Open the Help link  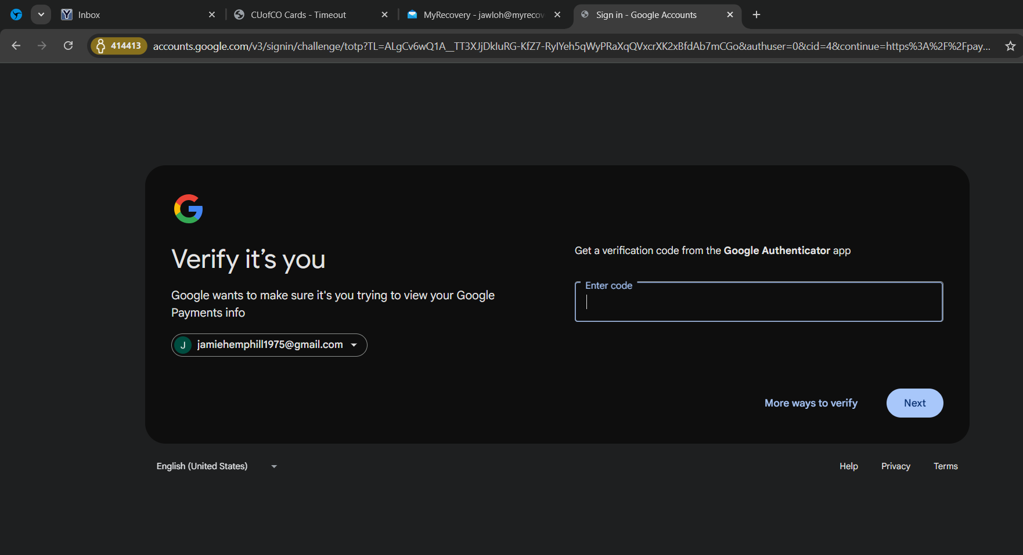click(848, 466)
